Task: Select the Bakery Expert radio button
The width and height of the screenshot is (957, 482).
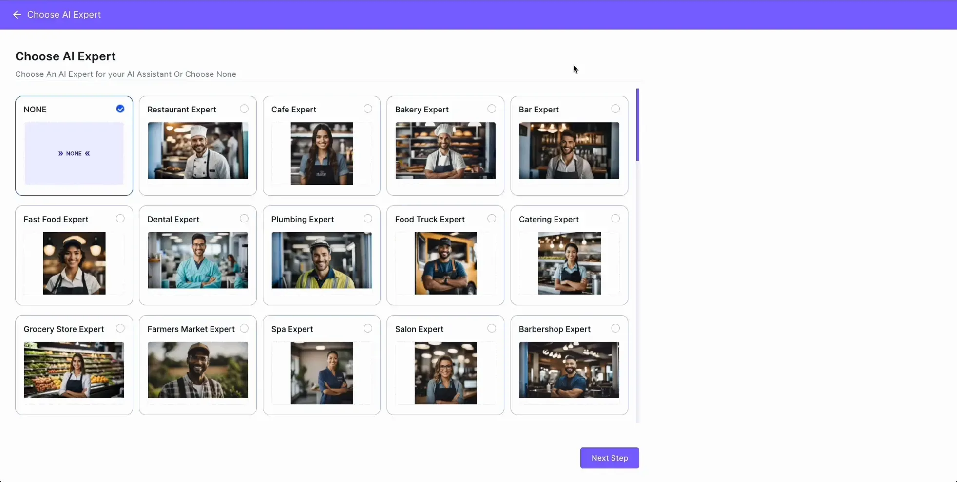Action: (x=492, y=109)
